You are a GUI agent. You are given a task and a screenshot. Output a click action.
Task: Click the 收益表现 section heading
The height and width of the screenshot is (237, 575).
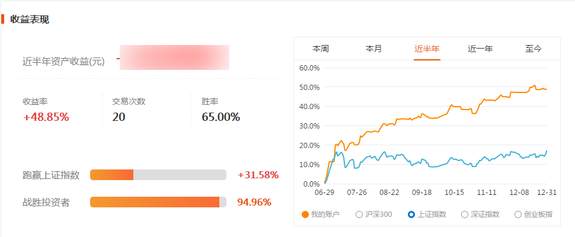(x=29, y=20)
